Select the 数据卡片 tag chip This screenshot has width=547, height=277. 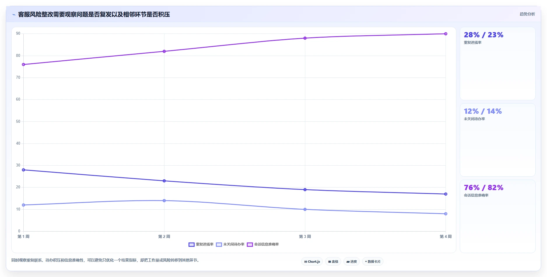click(x=373, y=262)
